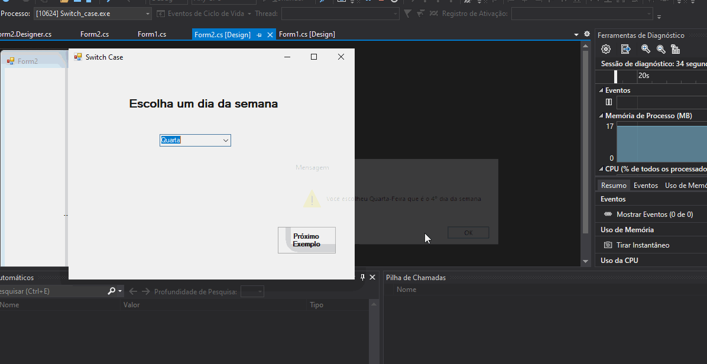
Task: Switch to Form2.Designer.cs tab
Action: [25, 34]
